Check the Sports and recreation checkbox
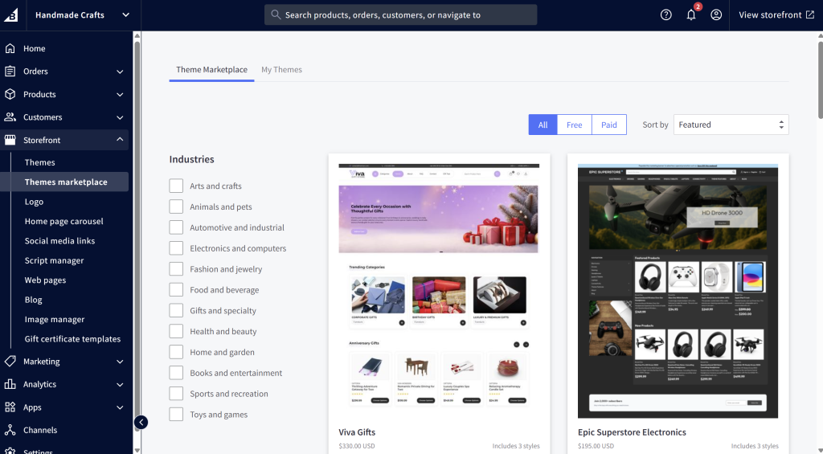This screenshot has height=454, width=823. click(176, 394)
